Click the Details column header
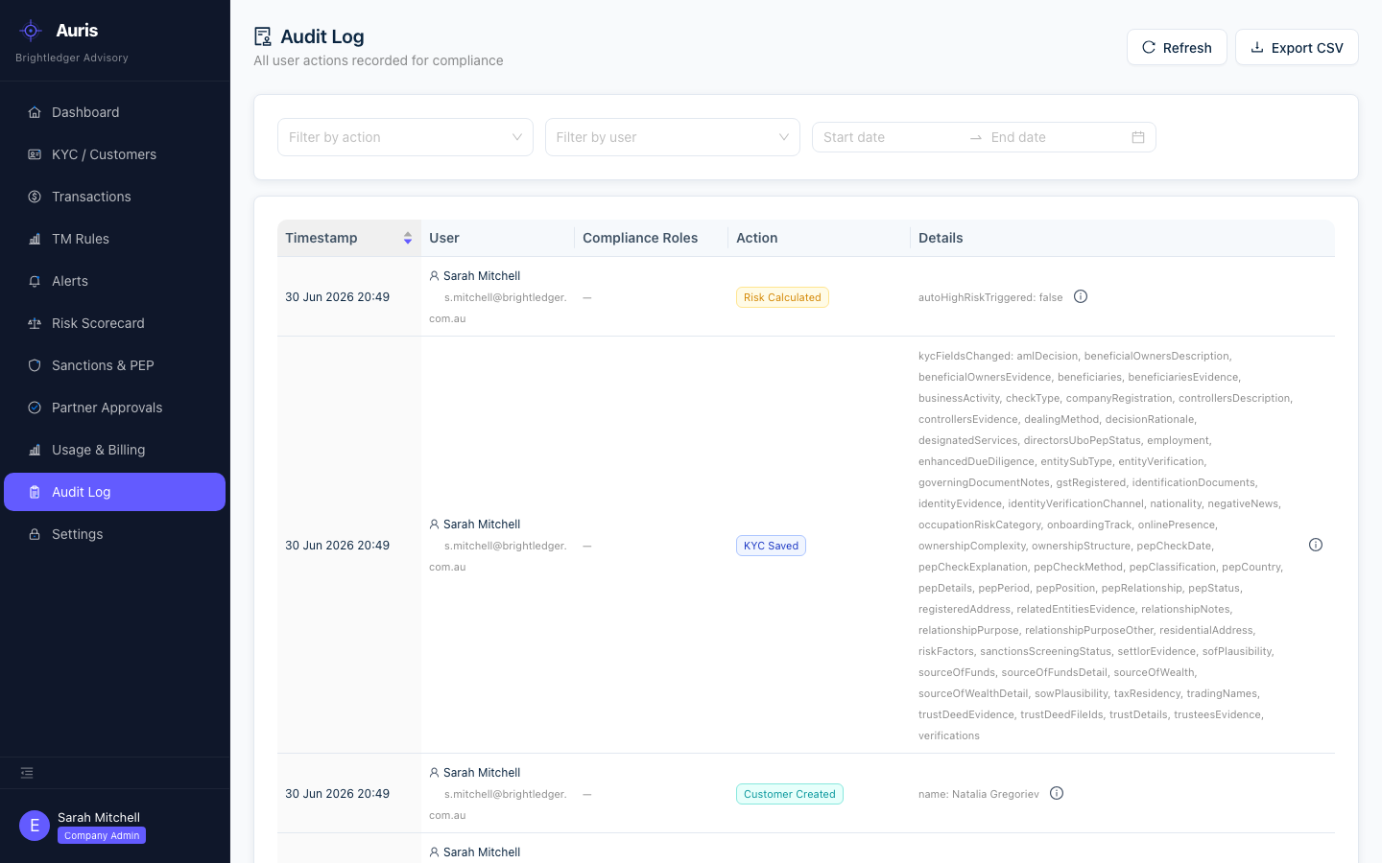This screenshot has height=863, width=1382. (1123, 238)
